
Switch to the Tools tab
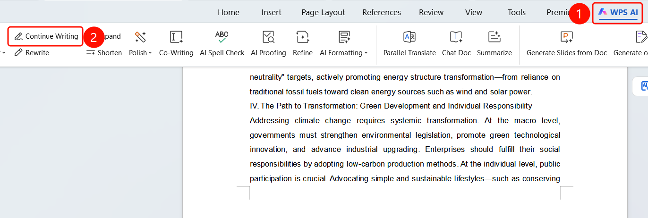pyautogui.click(x=517, y=12)
